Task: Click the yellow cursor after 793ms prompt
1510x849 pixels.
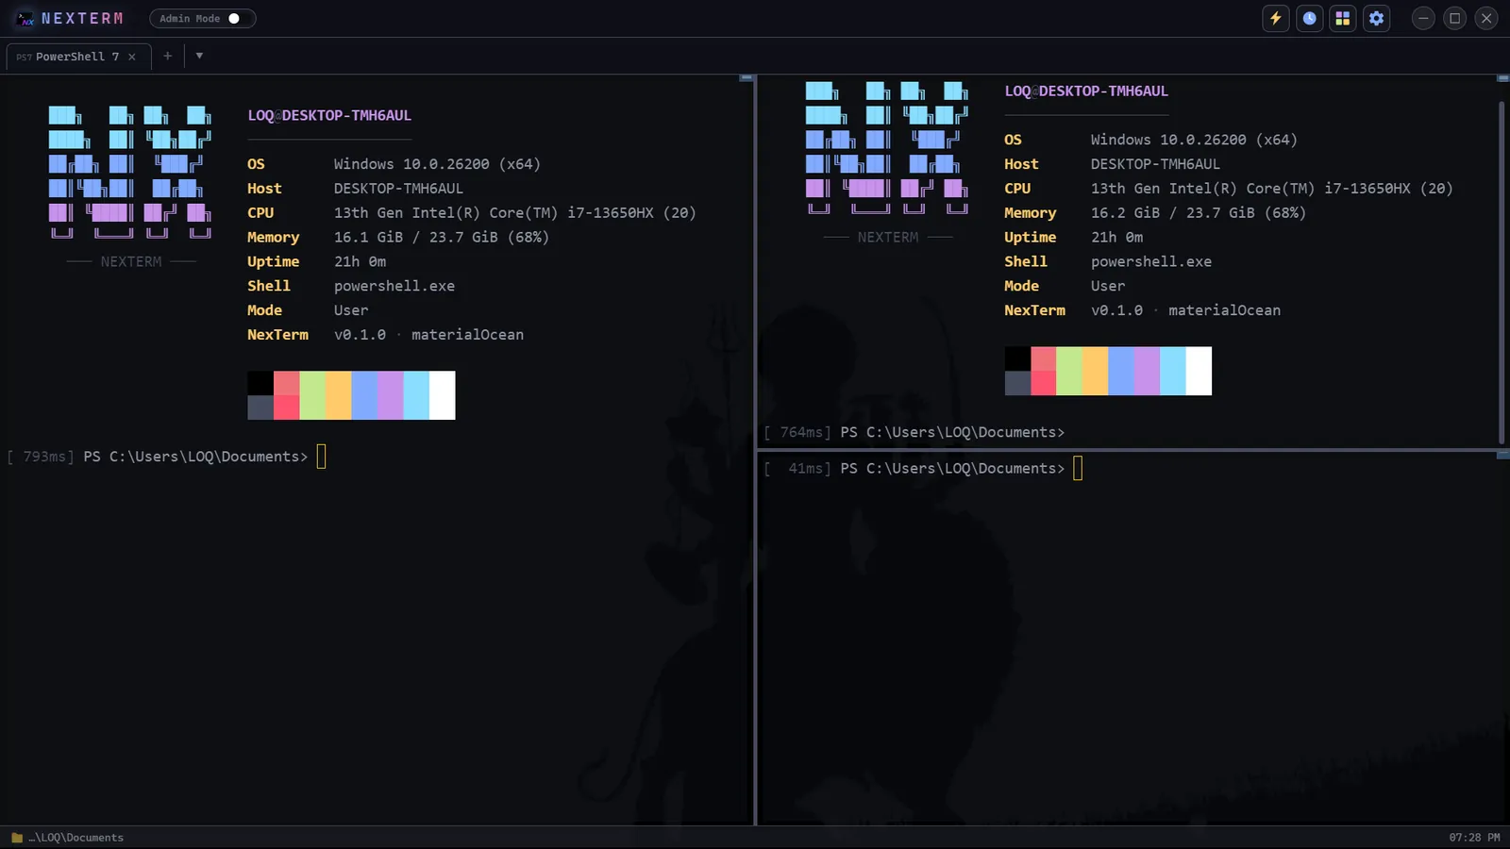Action: tap(321, 457)
